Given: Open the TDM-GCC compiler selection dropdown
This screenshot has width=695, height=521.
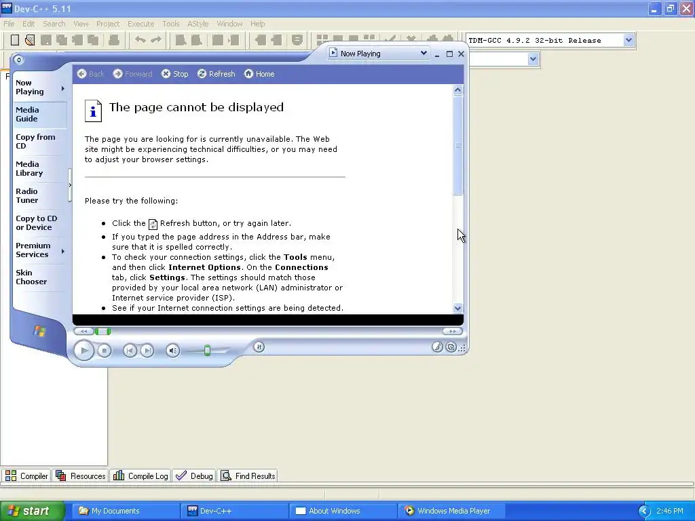Looking at the screenshot, I should click(628, 40).
